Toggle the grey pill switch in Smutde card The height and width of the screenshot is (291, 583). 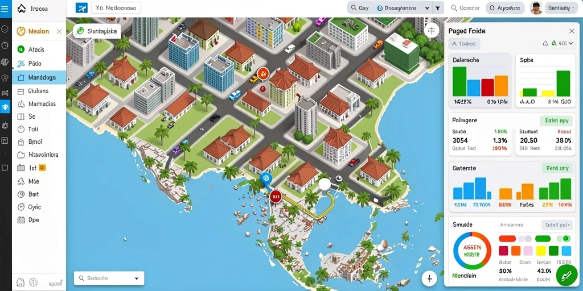click(x=524, y=239)
